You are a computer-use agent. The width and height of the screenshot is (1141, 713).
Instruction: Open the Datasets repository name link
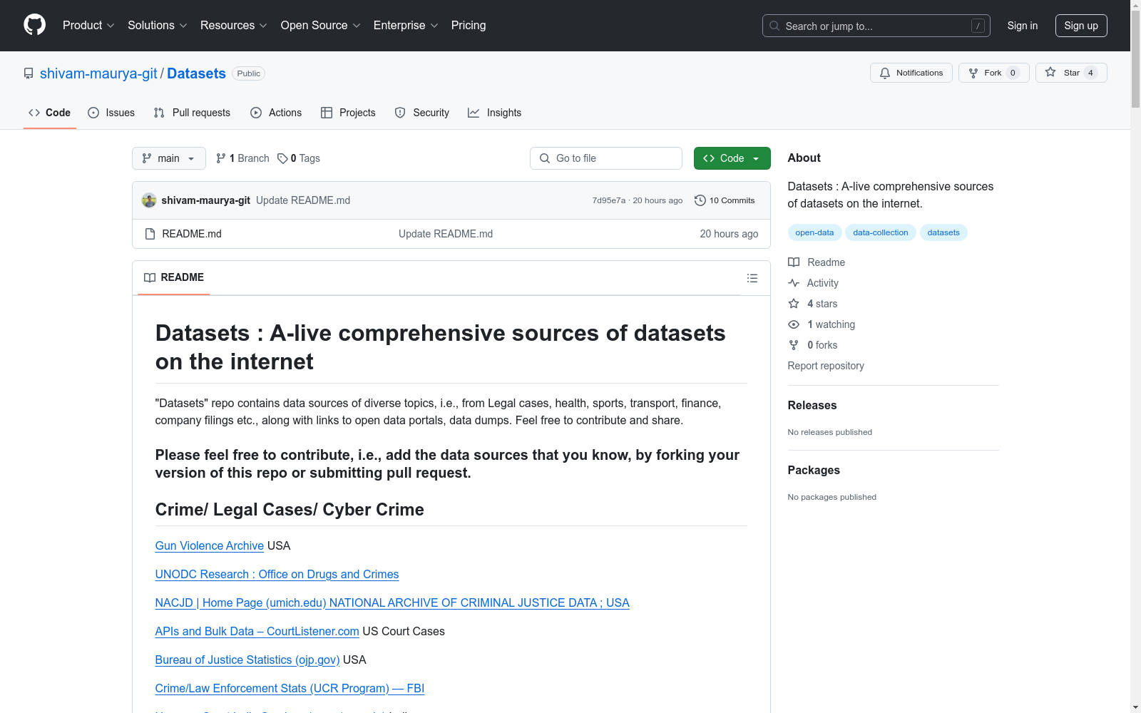(x=196, y=73)
